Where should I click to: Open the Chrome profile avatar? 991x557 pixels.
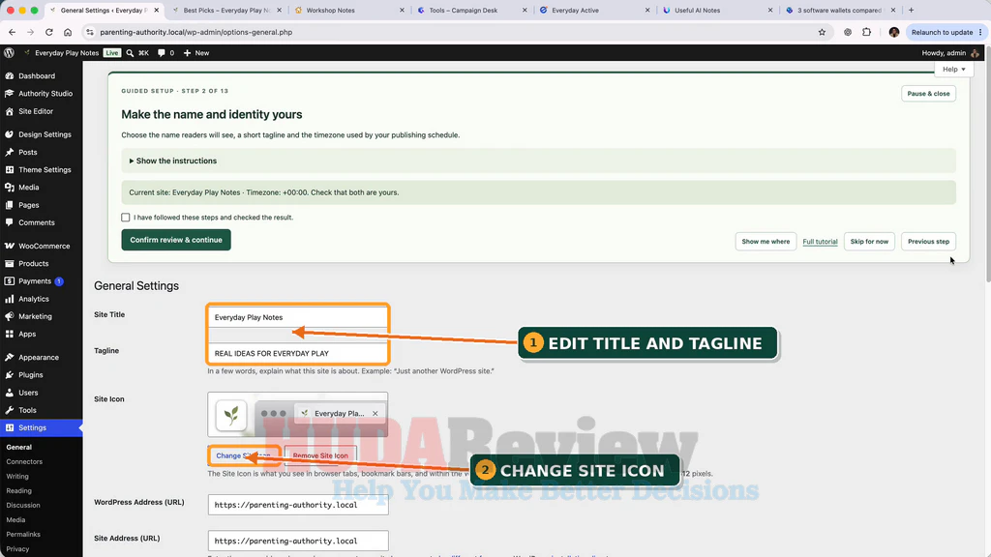tap(893, 32)
